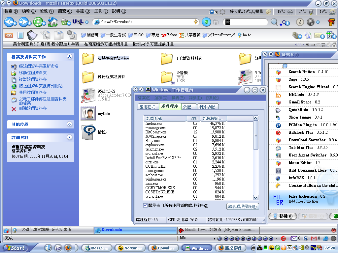Collapse the 詳細資料 panel
Screen dimensions: 338x253
tap(69, 137)
